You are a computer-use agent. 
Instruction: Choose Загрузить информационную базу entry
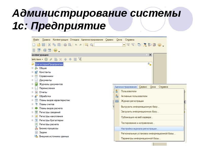coord(149,111)
